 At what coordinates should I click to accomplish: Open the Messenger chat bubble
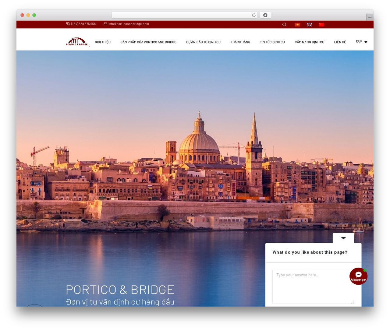pyautogui.click(x=358, y=276)
